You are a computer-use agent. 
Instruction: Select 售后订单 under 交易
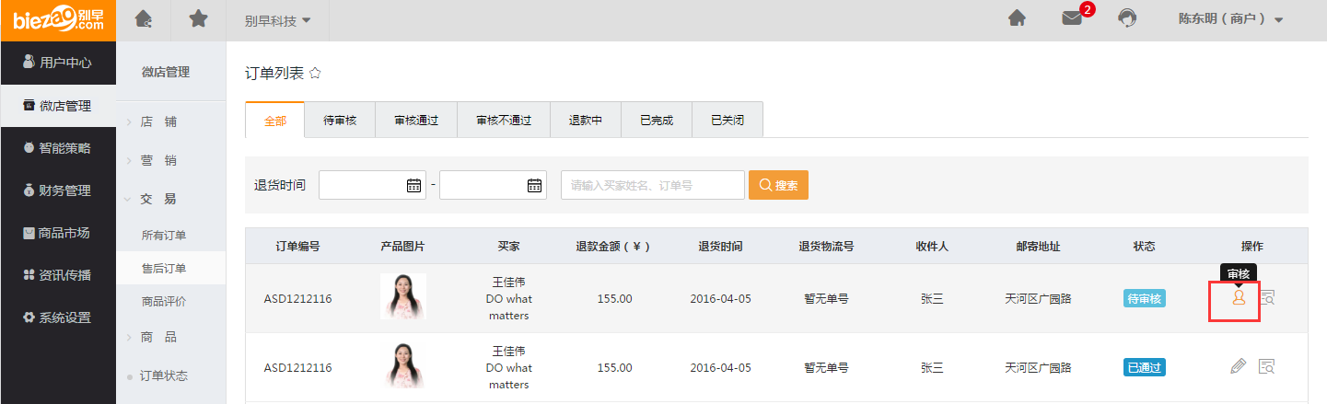(171, 268)
